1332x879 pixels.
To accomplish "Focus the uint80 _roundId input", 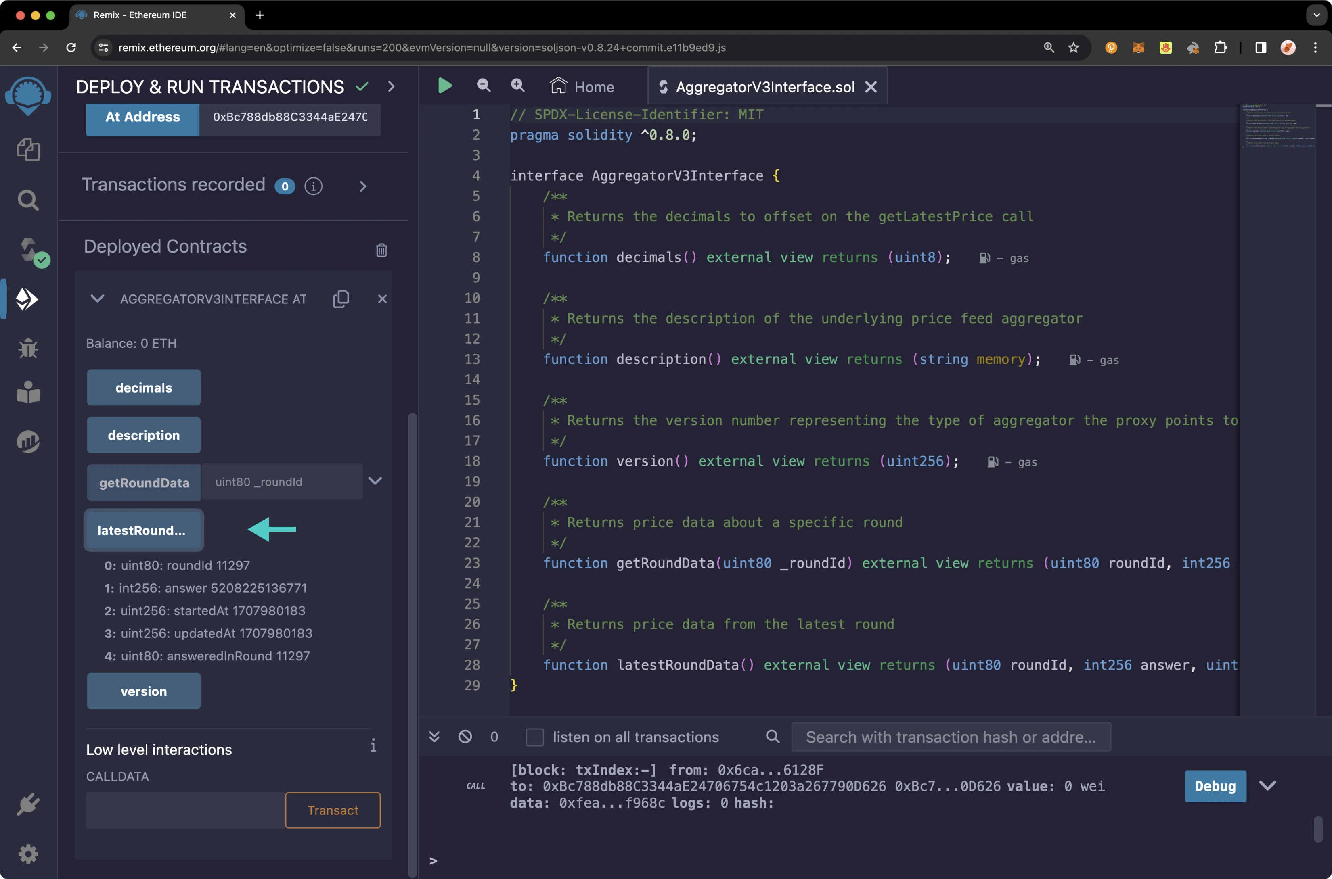I will click(x=282, y=482).
